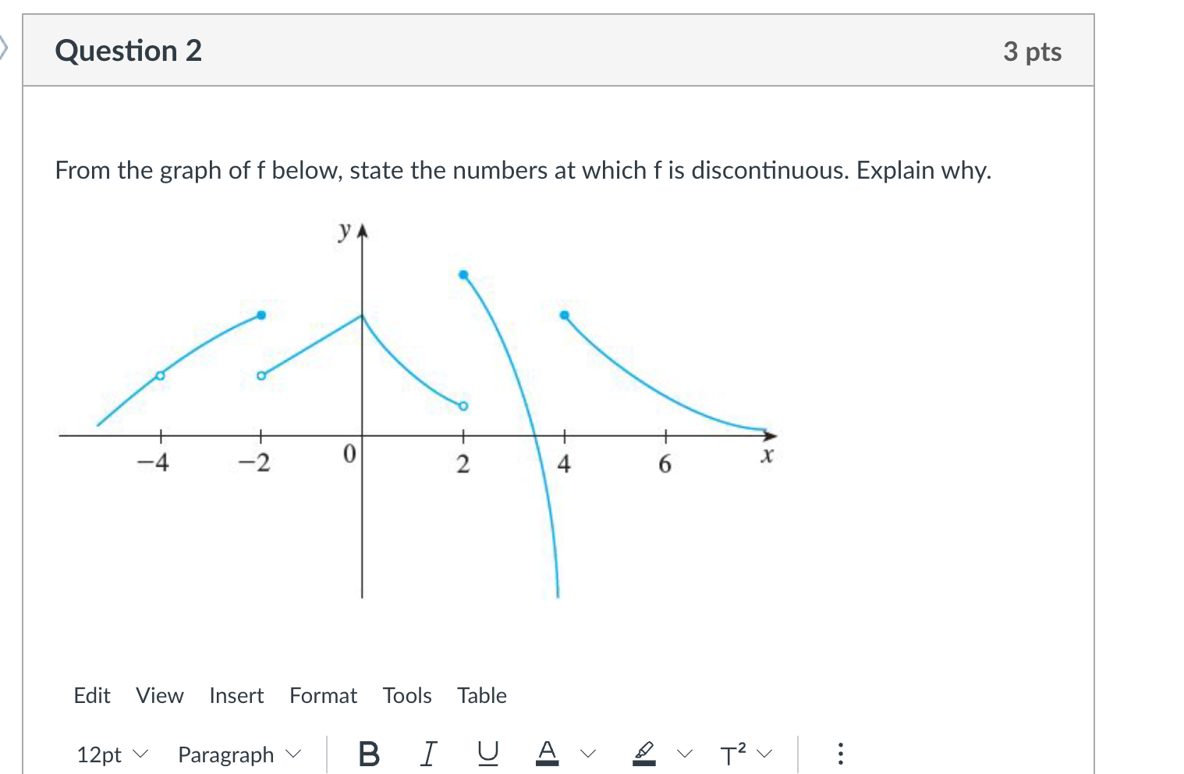Open more options via the kebab menu icon

(x=840, y=753)
